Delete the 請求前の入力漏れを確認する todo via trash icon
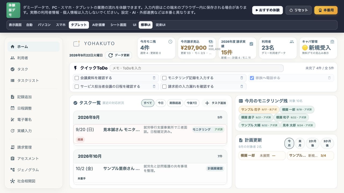This screenshot has width=344, height=193. tap(242, 86)
